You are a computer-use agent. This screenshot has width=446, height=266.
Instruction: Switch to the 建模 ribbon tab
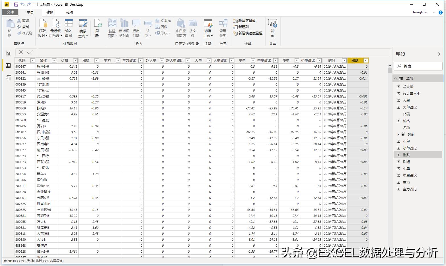click(x=50, y=12)
